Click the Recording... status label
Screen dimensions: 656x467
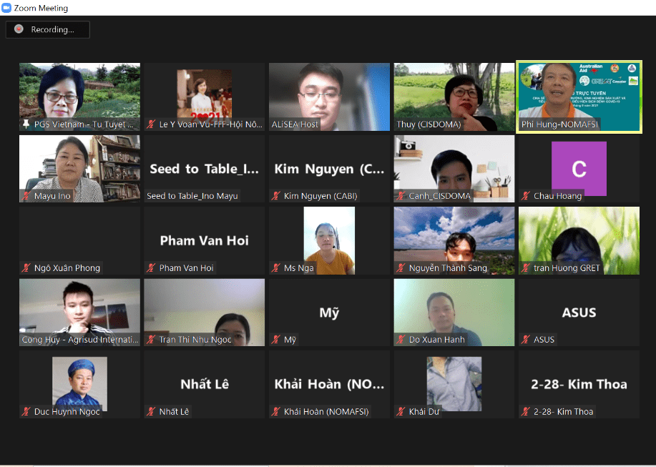point(52,29)
